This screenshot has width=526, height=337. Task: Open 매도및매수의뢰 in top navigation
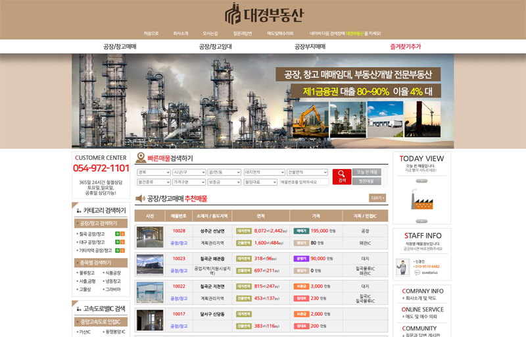point(280,33)
